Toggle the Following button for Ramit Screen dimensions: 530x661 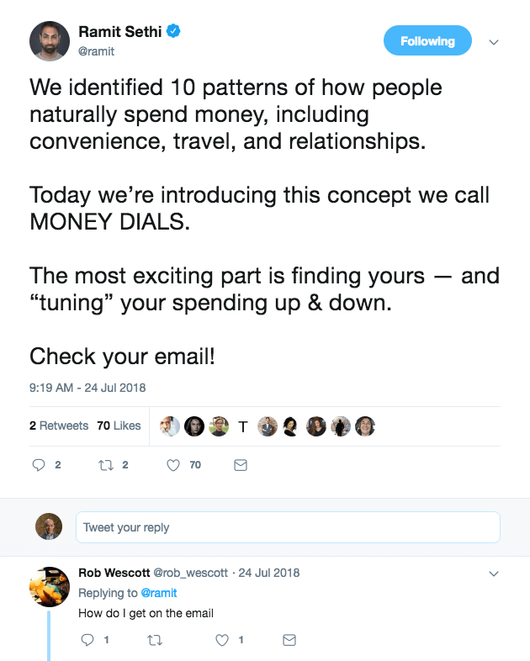click(427, 41)
